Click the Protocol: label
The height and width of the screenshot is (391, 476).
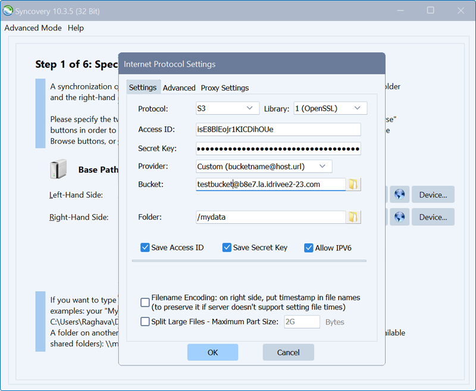click(153, 109)
